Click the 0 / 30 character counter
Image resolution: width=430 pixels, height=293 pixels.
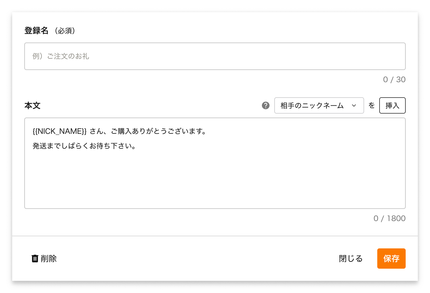(x=394, y=80)
